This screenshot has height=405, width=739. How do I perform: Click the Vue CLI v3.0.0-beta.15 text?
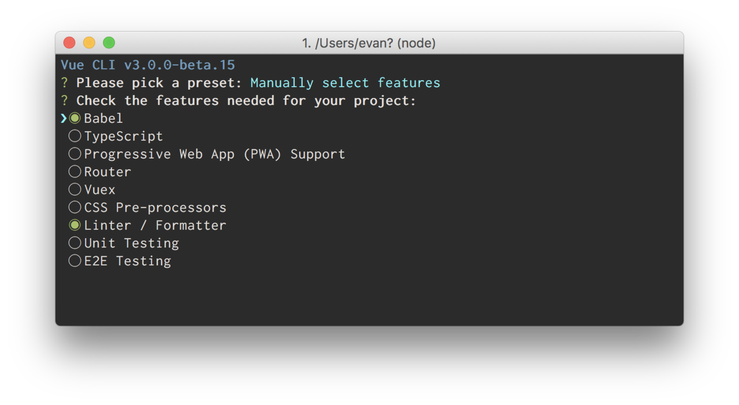click(148, 65)
